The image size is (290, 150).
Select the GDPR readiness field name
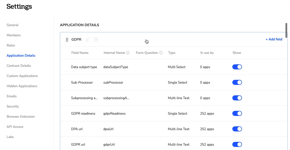(83, 114)
